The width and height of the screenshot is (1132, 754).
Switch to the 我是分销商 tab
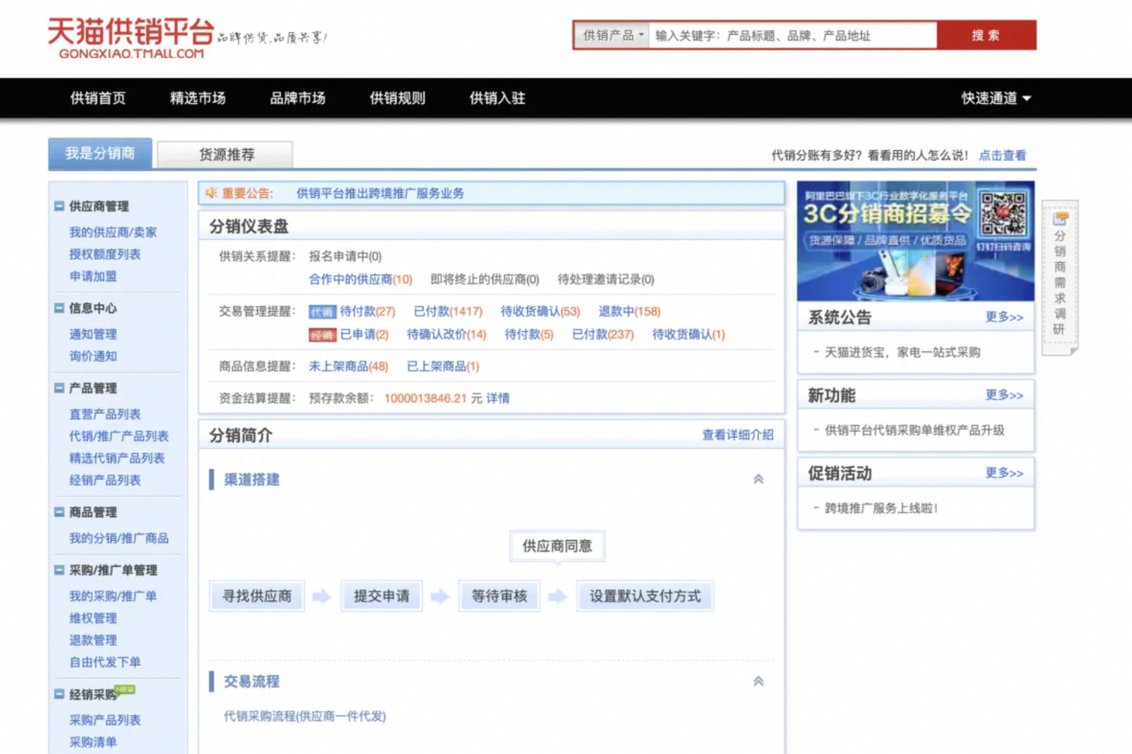tap(100, 154)
